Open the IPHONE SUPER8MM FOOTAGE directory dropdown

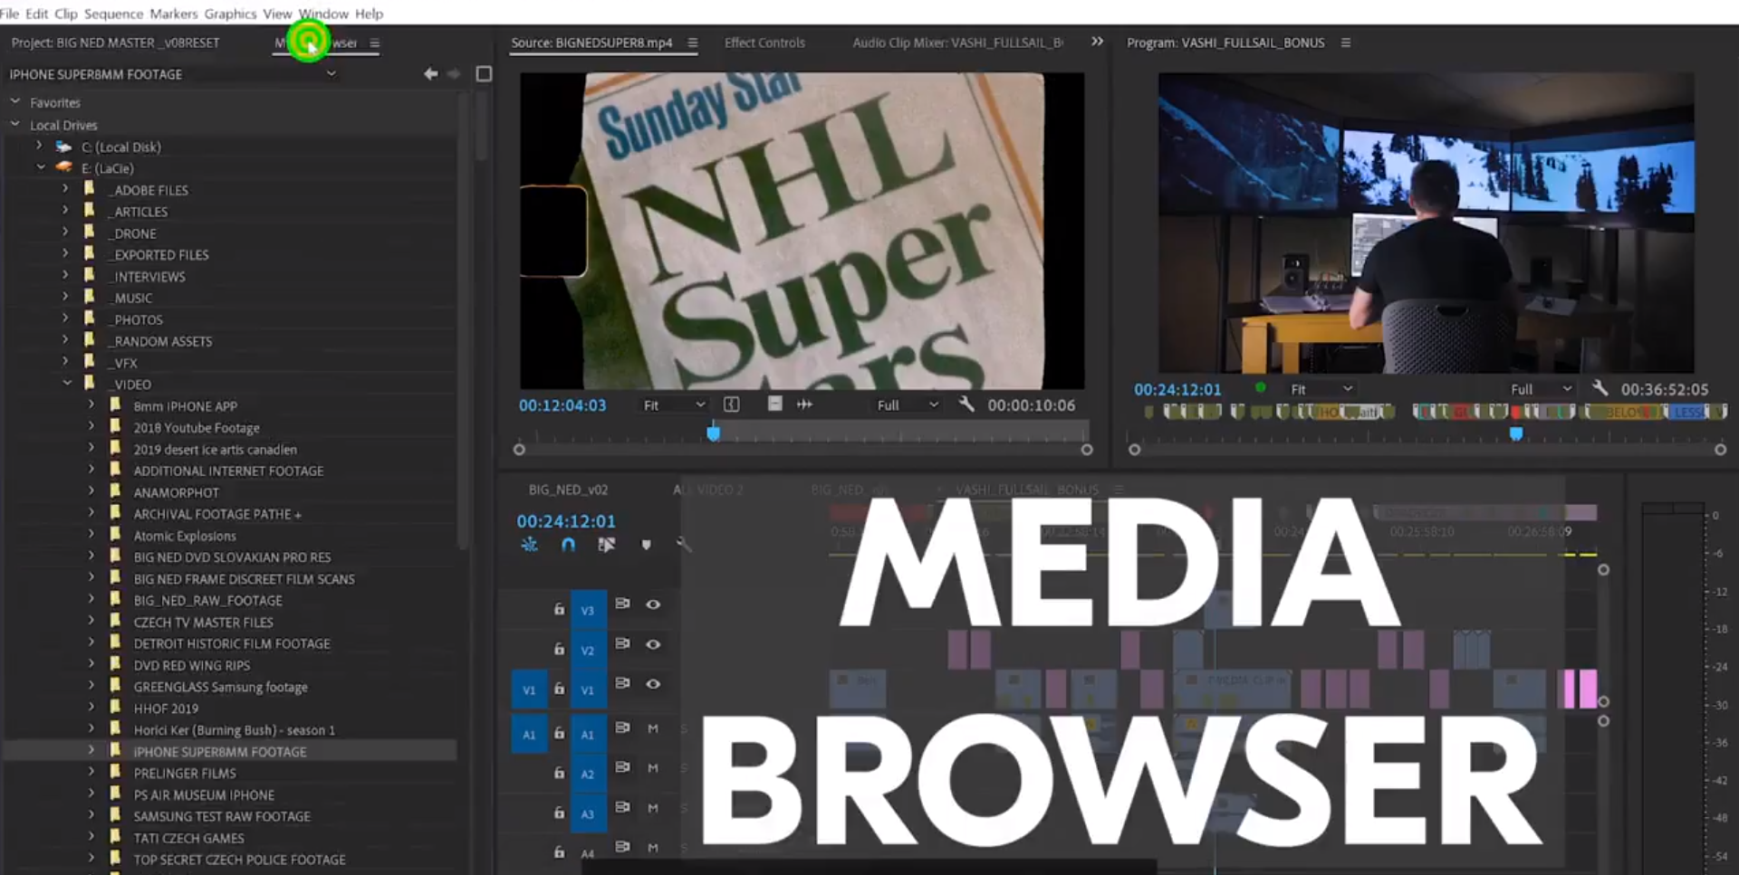(331, 73)
